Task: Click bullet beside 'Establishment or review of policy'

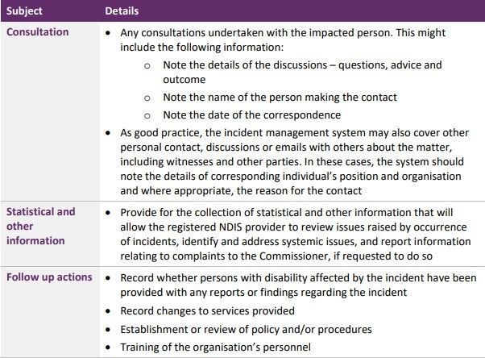Action: click(108, 330)
